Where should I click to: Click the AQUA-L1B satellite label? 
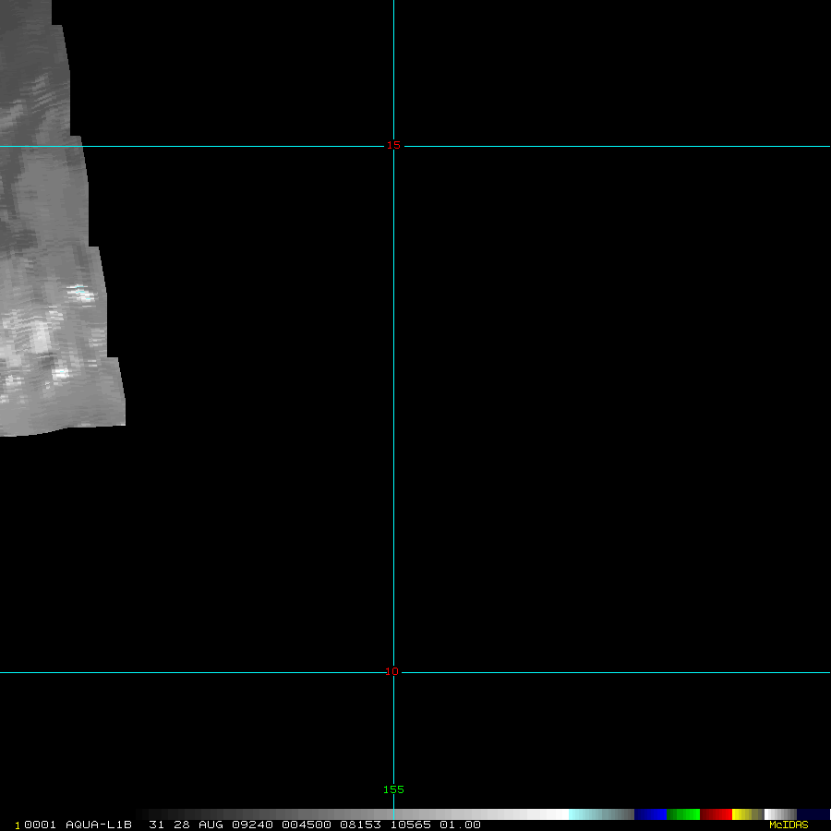pyautogui.click(x=99, y=825)
